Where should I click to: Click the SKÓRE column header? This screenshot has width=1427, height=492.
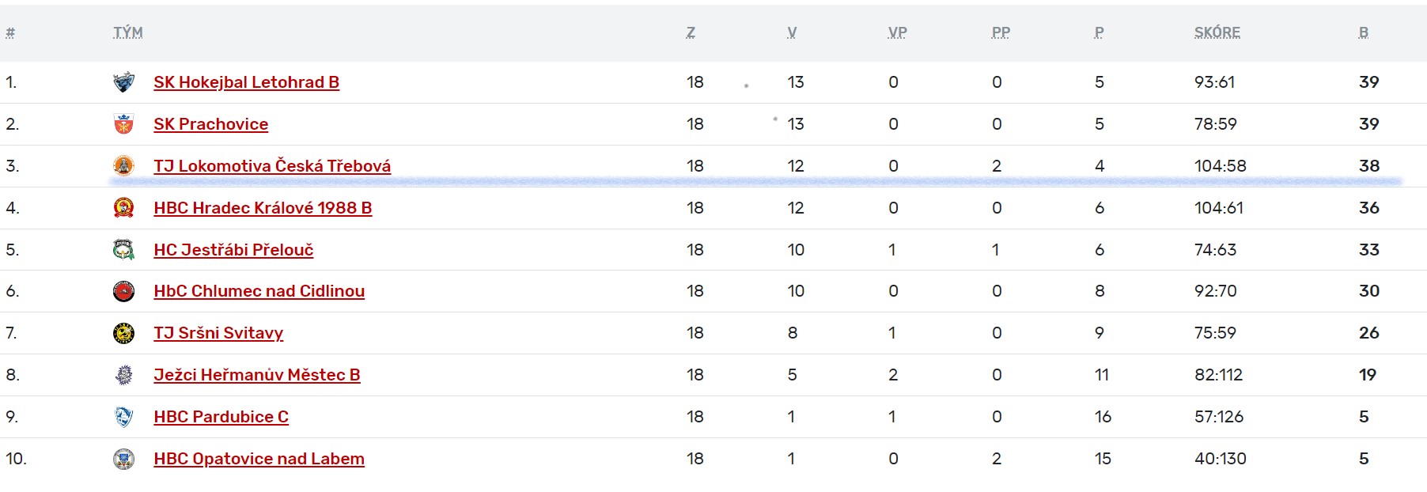(1217, 32)
